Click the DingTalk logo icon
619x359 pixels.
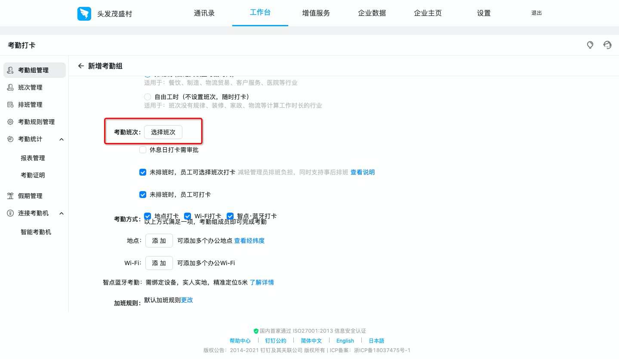(84, 13)
